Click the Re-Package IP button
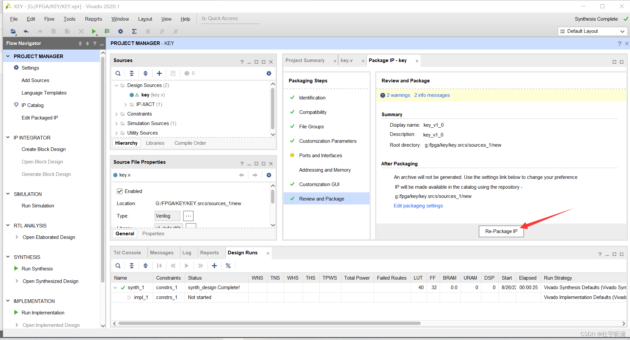This screenshot has height=340, width=630. point(501,231)
